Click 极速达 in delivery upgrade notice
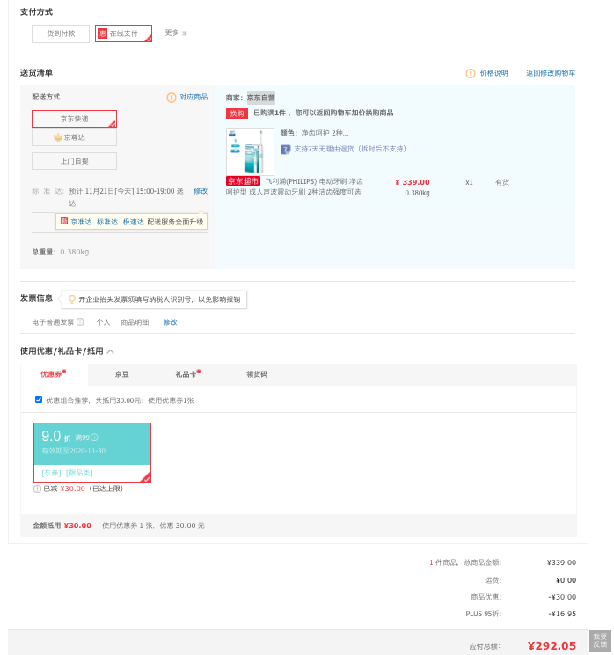614x655 pixels. point(133,222)
